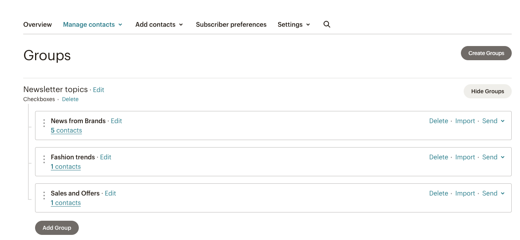Go to Subscriber preferences
Screen dimensions: 520x240
point(231,24)
